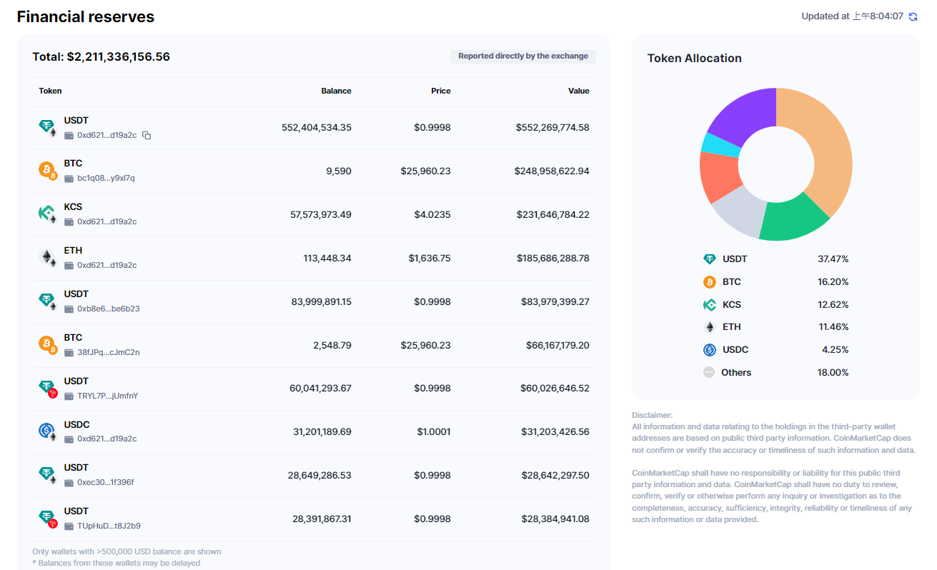This screenshot has height=570, width=937.
Task: Click the BTC token icon in the 2,548.79 row
Action: click(x=47, y=345)
